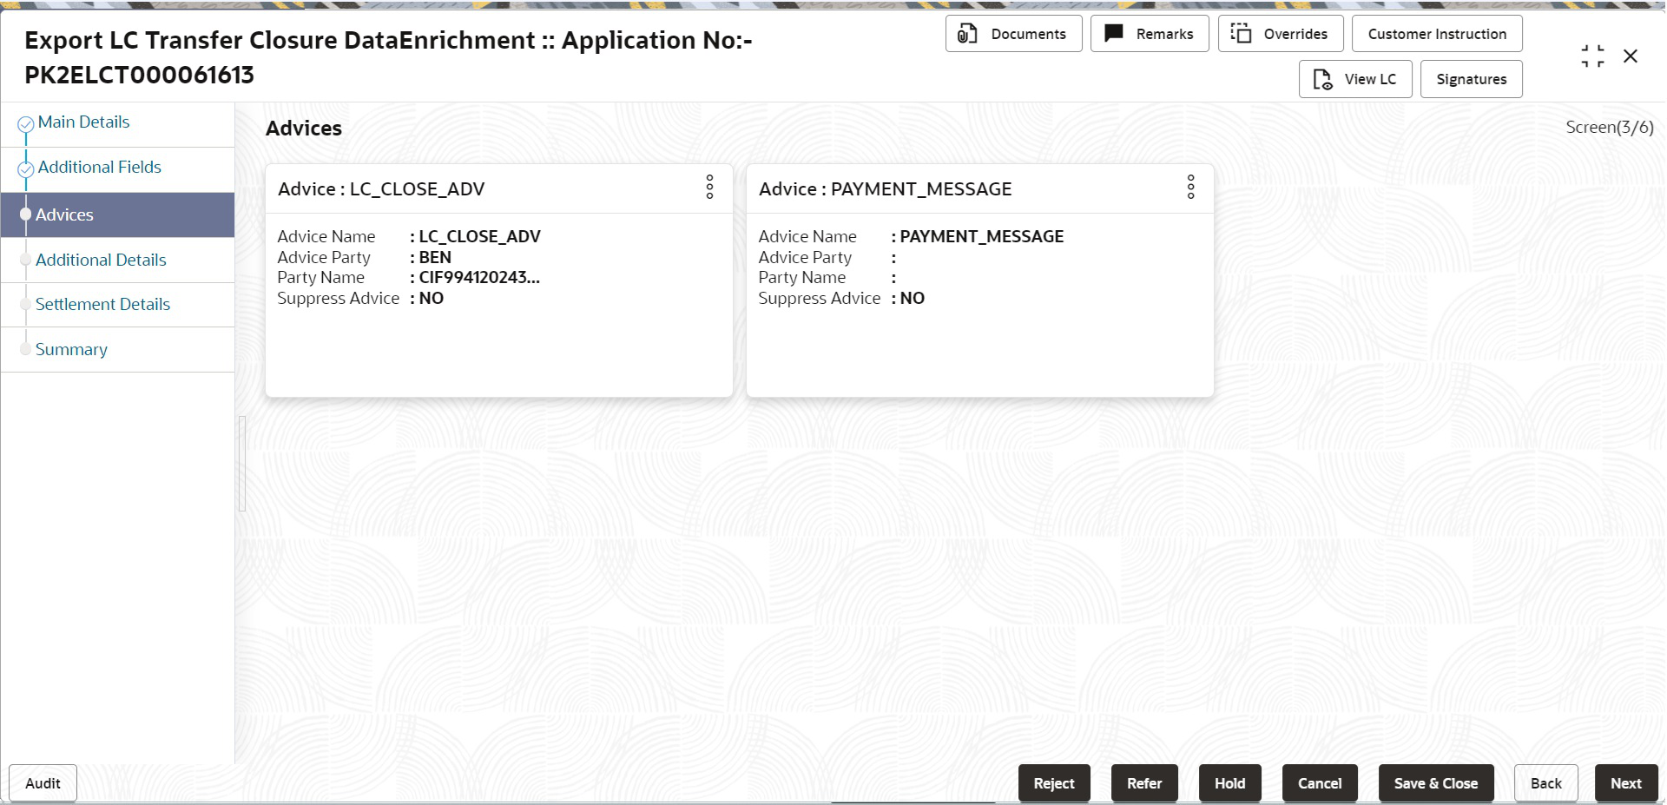Select the PAYMENT_MESSAGE advice card title

886,189
